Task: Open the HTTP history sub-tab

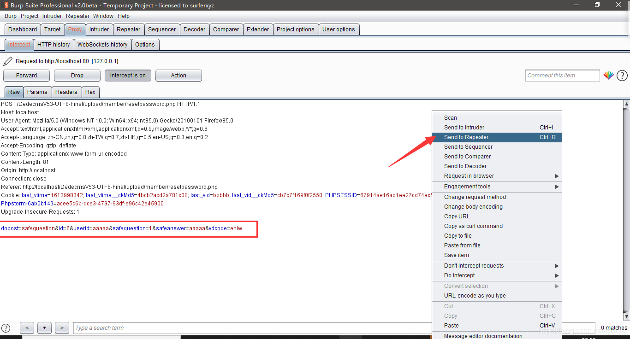Action: (x=53, y=45)
